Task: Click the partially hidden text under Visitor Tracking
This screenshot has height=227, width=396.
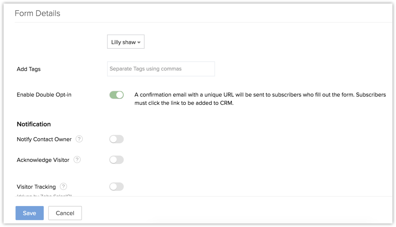Action: click(x=44, y=195)
